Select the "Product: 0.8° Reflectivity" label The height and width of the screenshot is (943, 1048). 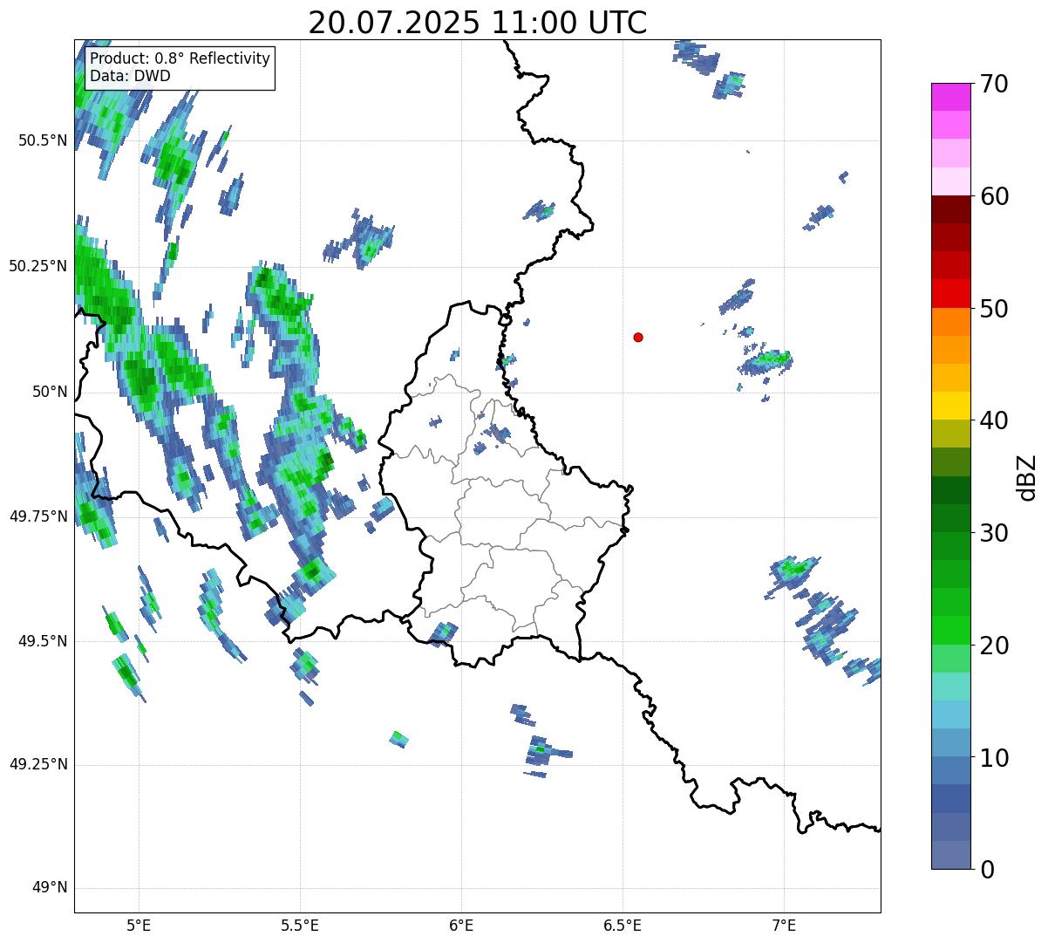tap(180, 58)
